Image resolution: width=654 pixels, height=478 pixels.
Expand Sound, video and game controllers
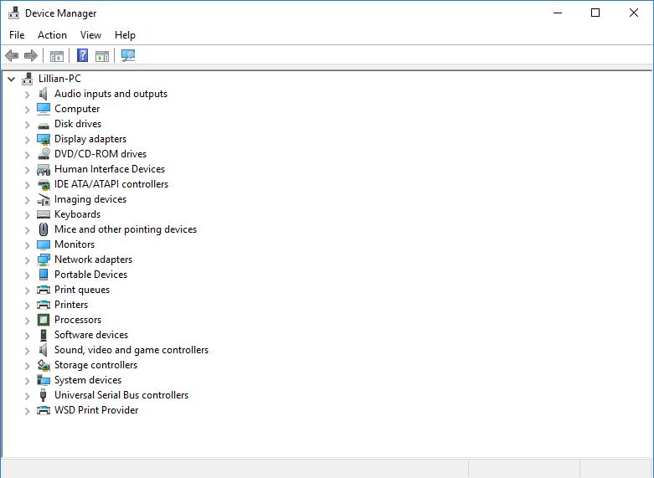(27, 350)
